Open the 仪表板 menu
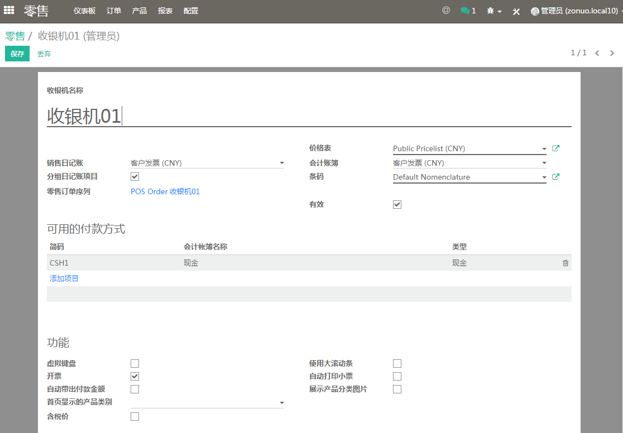This screenshot has height=433, width=623. click(85, 11)
